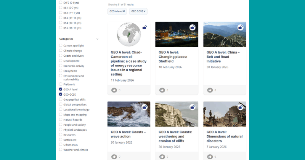Image resolution: width=305 pixels, height=160 pixels.
Task: Tick the Resources category
Action: pos(61,134)
